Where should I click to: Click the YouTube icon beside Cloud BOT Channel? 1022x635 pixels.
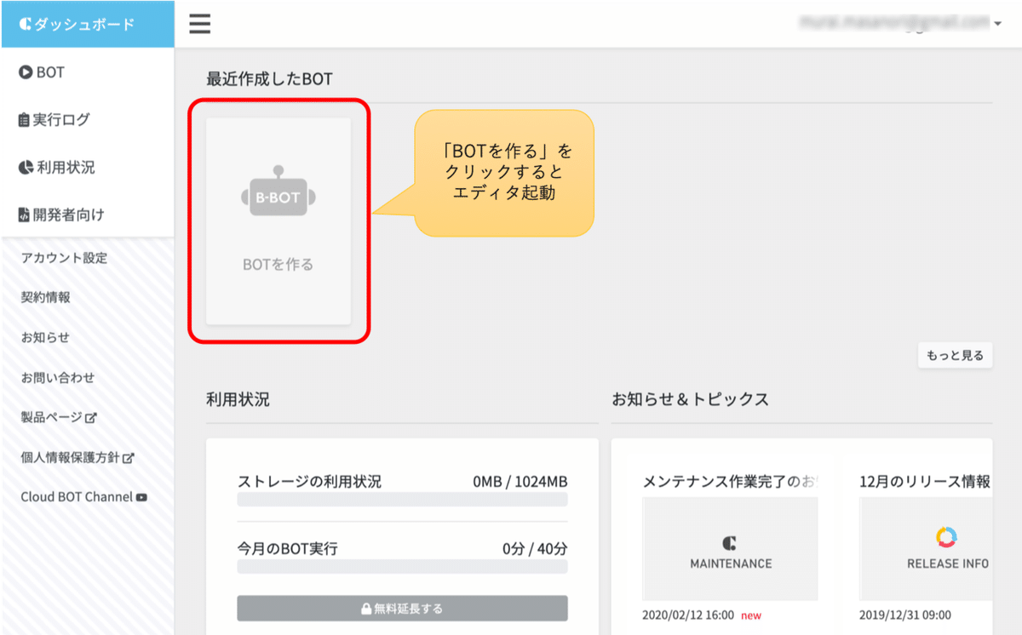point(141,497)
